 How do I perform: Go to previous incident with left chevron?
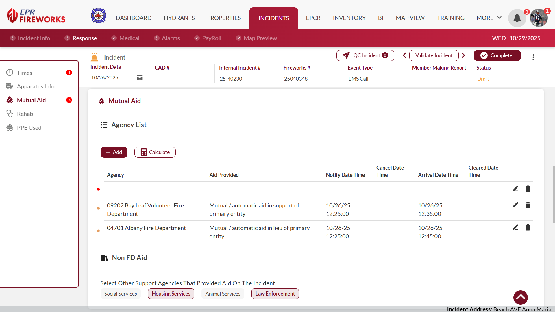404,55
